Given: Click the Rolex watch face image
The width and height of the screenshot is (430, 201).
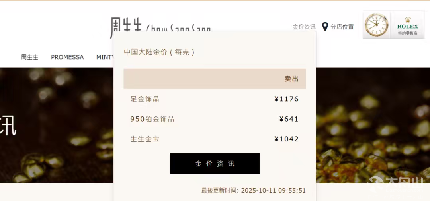Looking at the screenshot, I should pos(376,25).
